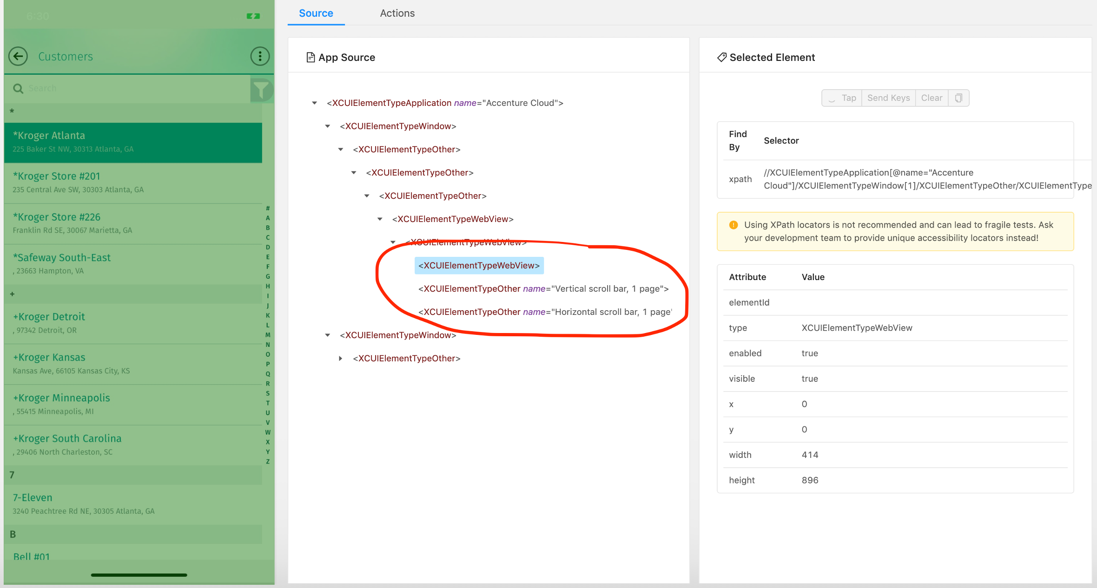This screenshot has height=588, width=1097.
Task: Click the yellow warning icon in XPath notice
Action: 734,225
